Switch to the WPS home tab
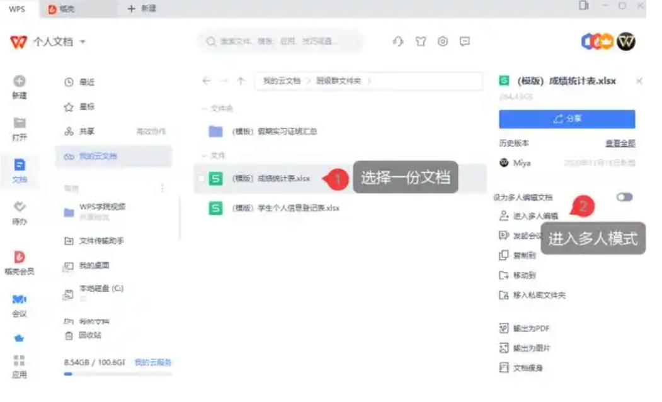Screen dimensions: 662x402 17,8
